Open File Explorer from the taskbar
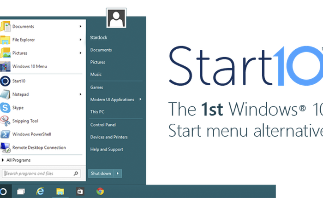This screenshot has width=323, height=198. point(60,192)
